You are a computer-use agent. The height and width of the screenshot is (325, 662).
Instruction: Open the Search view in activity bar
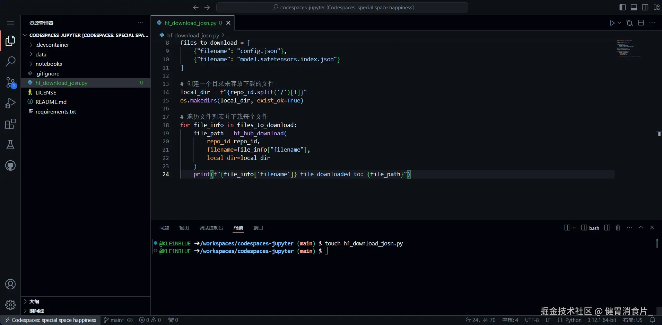tap(10, 62)
